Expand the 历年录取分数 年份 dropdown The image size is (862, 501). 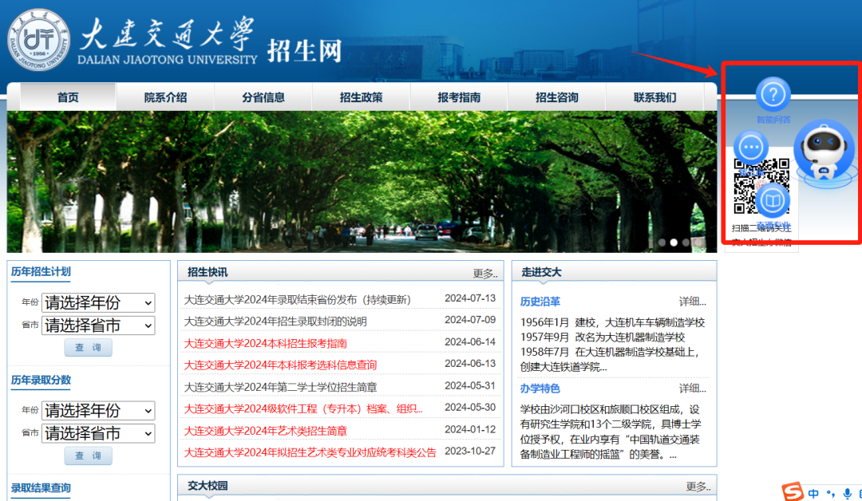point(99,411)
